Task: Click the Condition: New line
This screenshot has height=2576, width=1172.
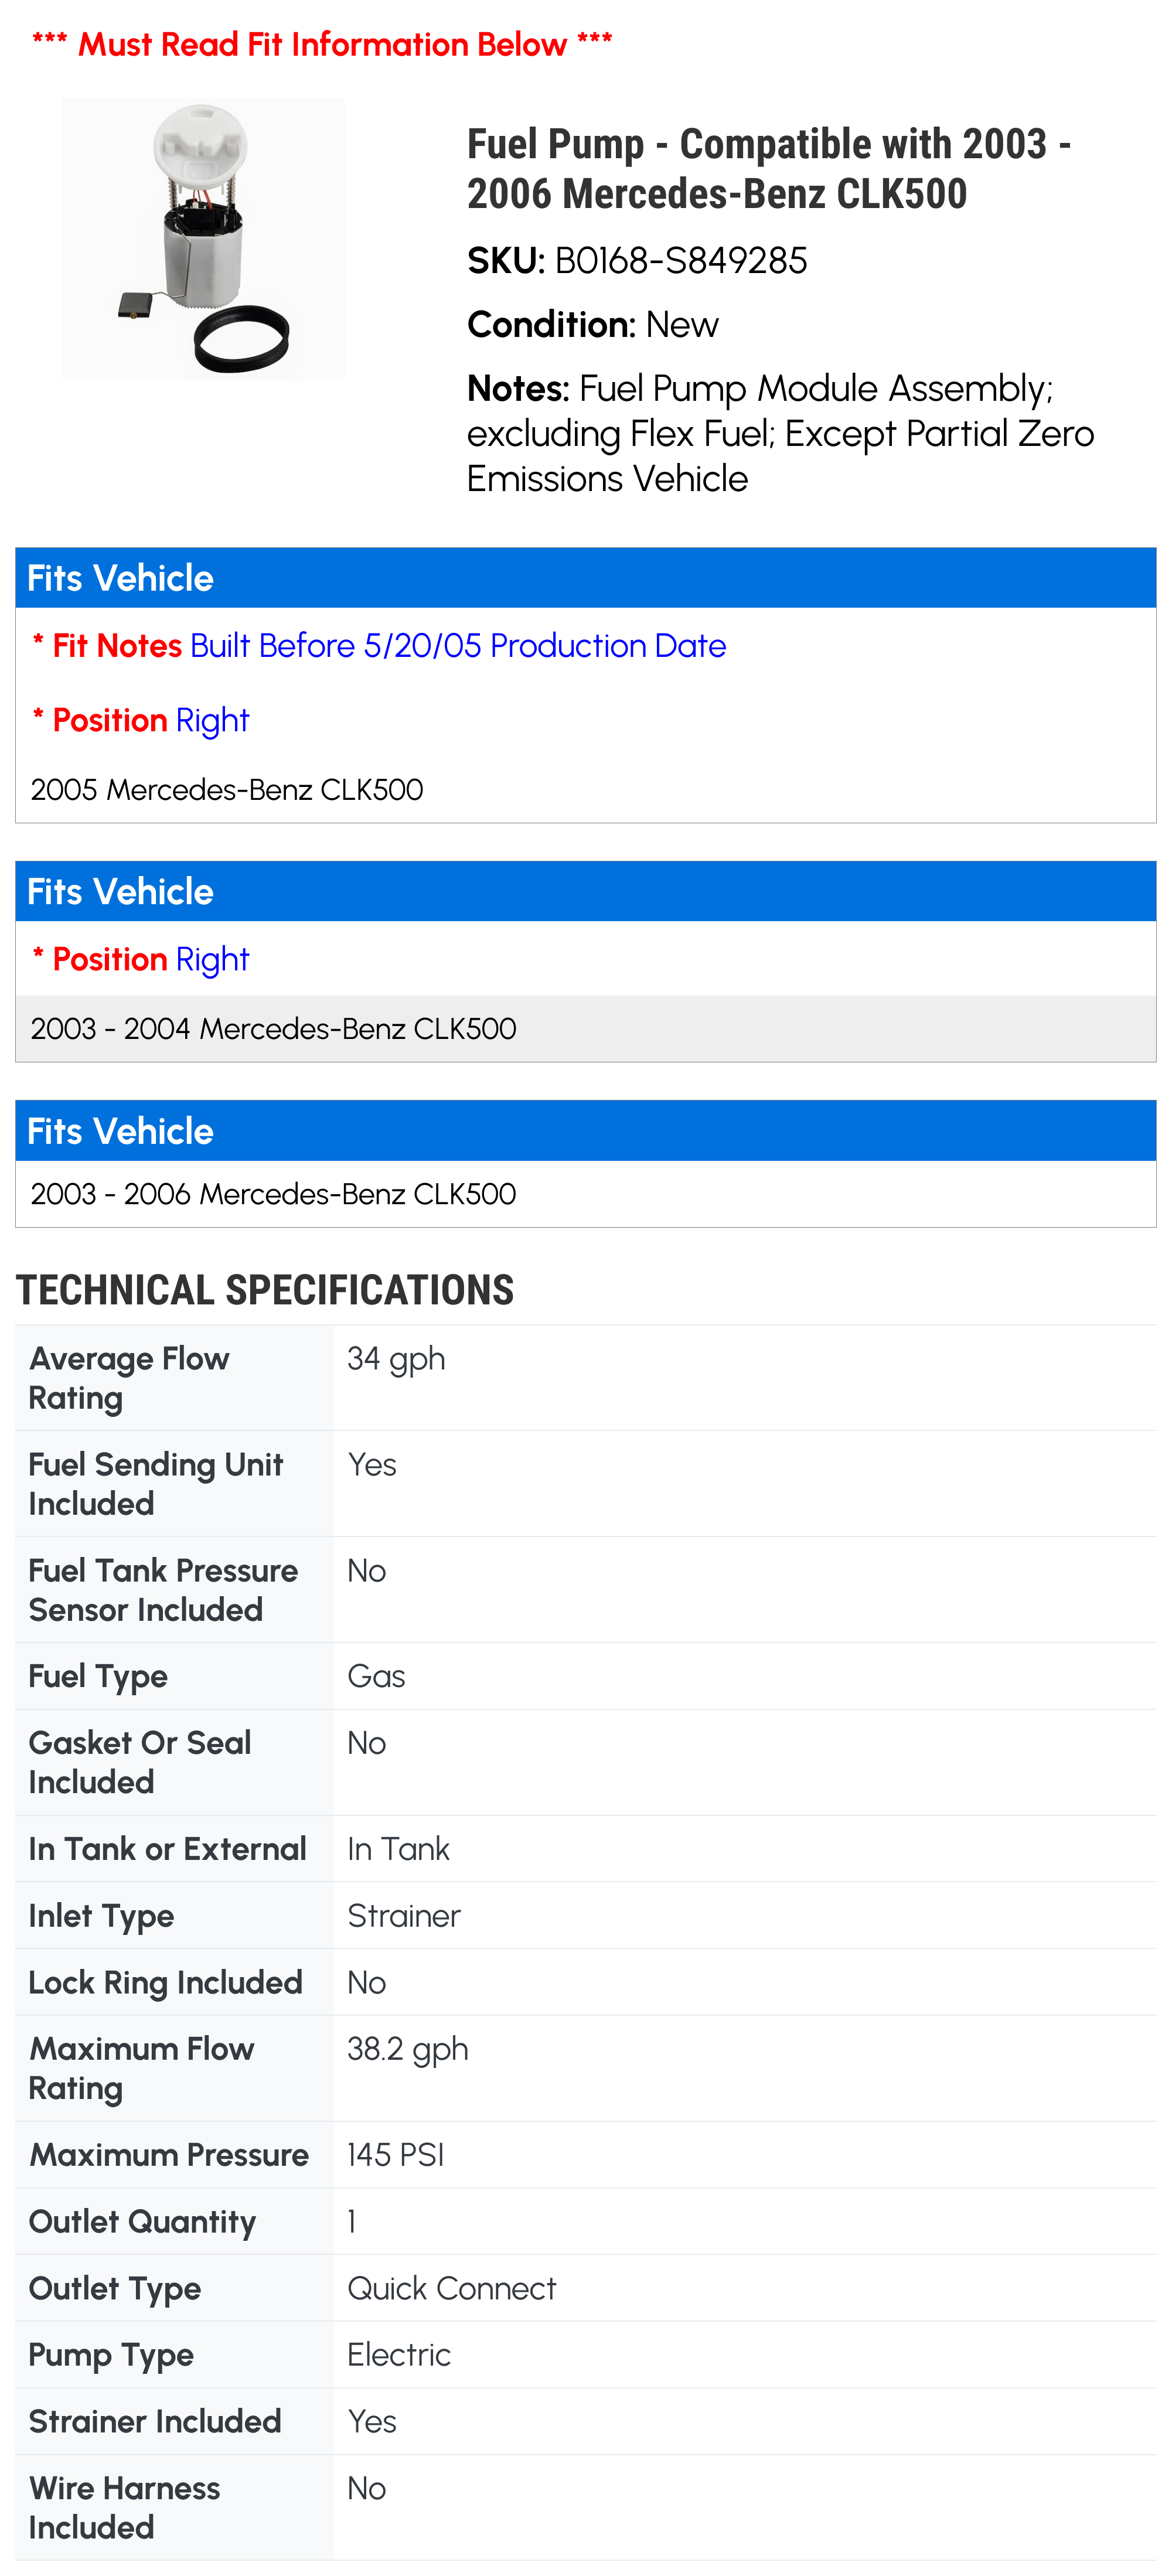Action: pos(592,325)
